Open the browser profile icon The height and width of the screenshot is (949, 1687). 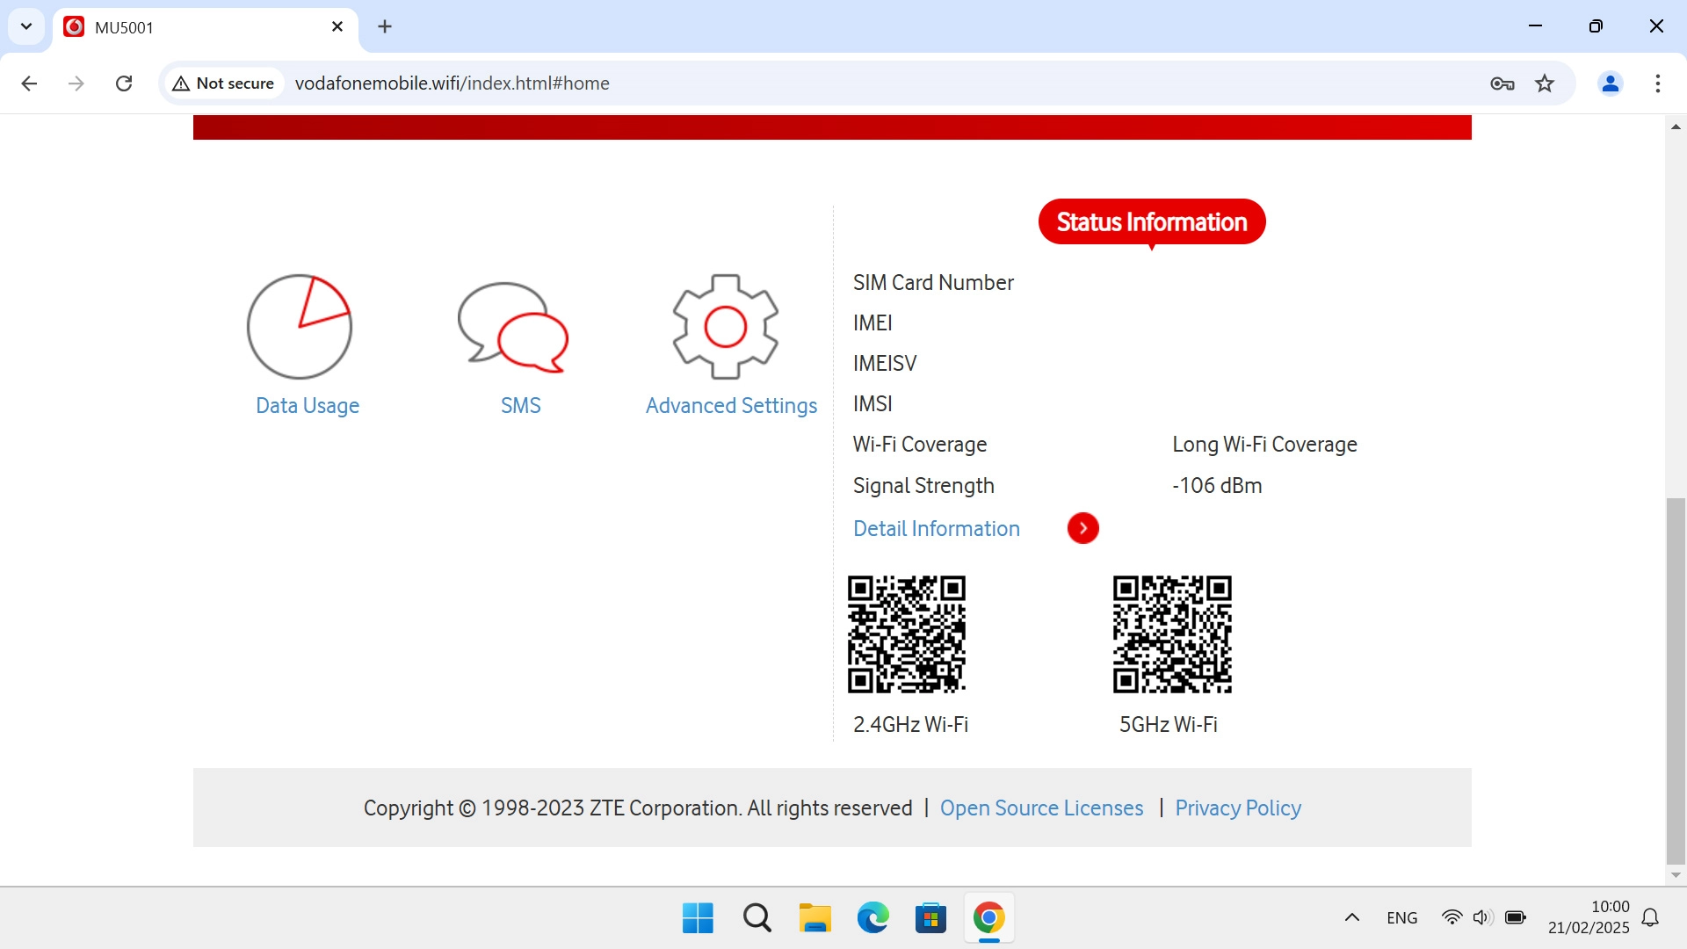[x=1611, y=83]
